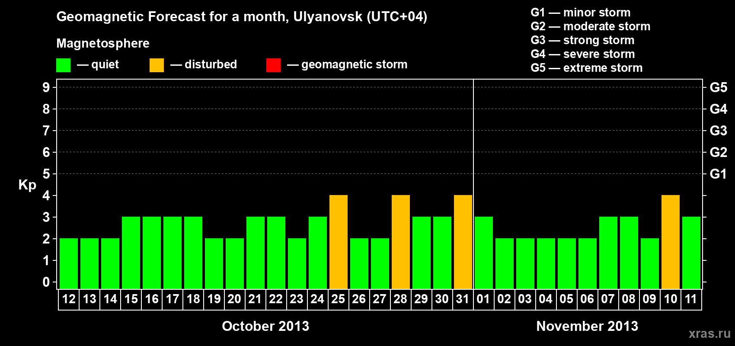Click the orange bar for October 25
The width and height of the screenshot is (735, 346).
click(339, 242)
